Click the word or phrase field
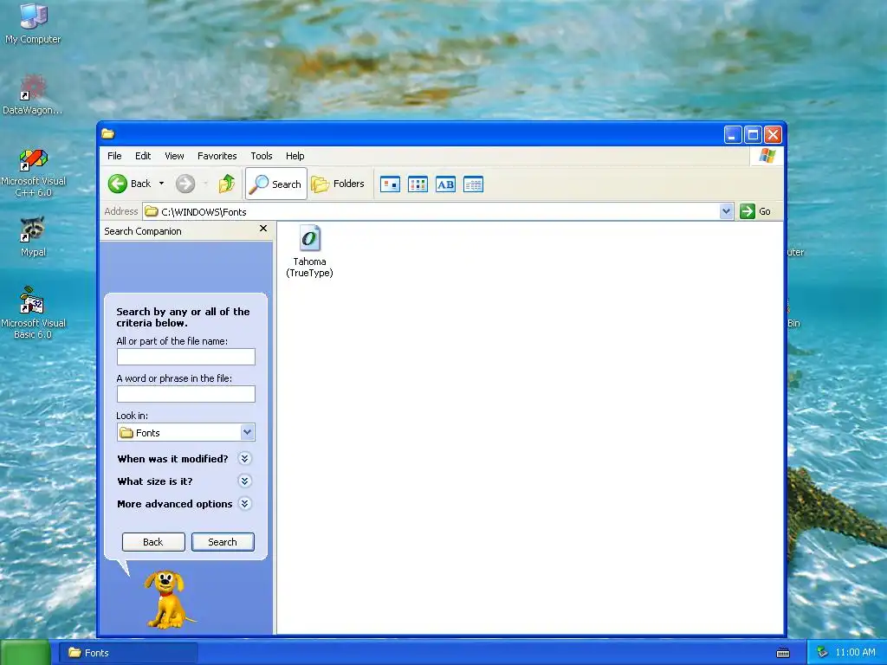The image size is (887, 665). click(x=186, y=394)
